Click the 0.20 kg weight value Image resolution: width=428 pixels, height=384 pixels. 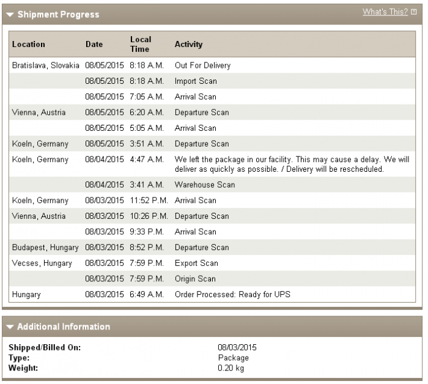[x=231, y=368]
